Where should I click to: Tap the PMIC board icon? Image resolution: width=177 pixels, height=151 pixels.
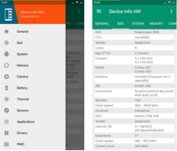[x=6, y=144]
